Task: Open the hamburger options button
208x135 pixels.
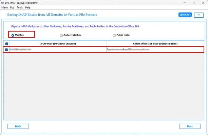Action: [x=198, y=15]
